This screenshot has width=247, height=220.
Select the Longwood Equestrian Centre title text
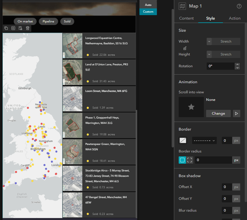click(x=106, y=41)
